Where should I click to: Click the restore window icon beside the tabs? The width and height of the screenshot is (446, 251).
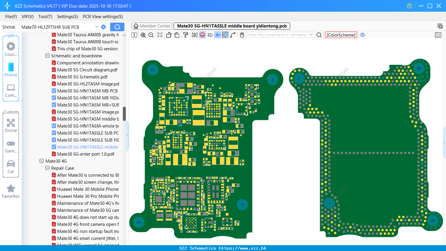[440, 26]
